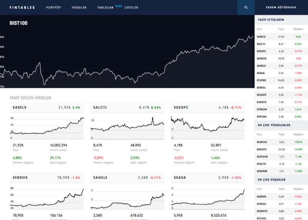Viewport: 308px width, 220px height.
Task: Open the Portföy menu item
Action: point(54,7)
